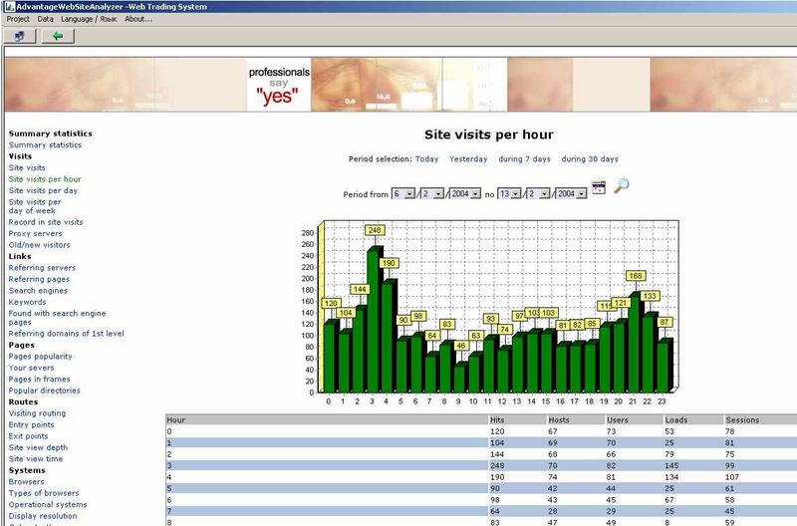Select Loads value 145 in table
The image size is (797, 526).
click(671, 465)
